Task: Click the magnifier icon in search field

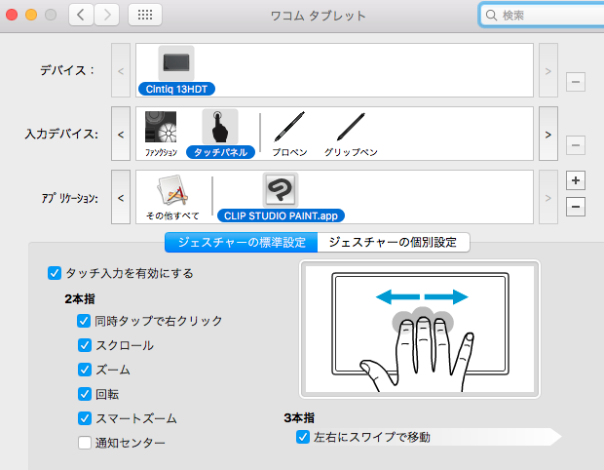Action: pyautogui.click(x=491, y=15)
